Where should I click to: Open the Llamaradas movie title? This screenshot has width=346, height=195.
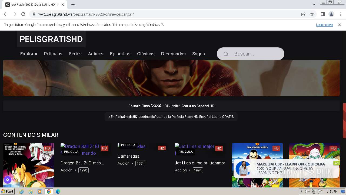128,156
